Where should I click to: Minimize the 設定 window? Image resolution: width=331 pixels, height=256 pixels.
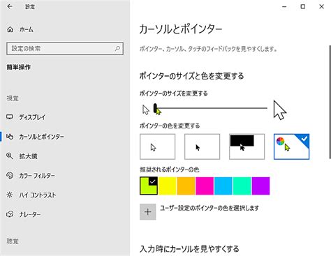tap(284, 6)
